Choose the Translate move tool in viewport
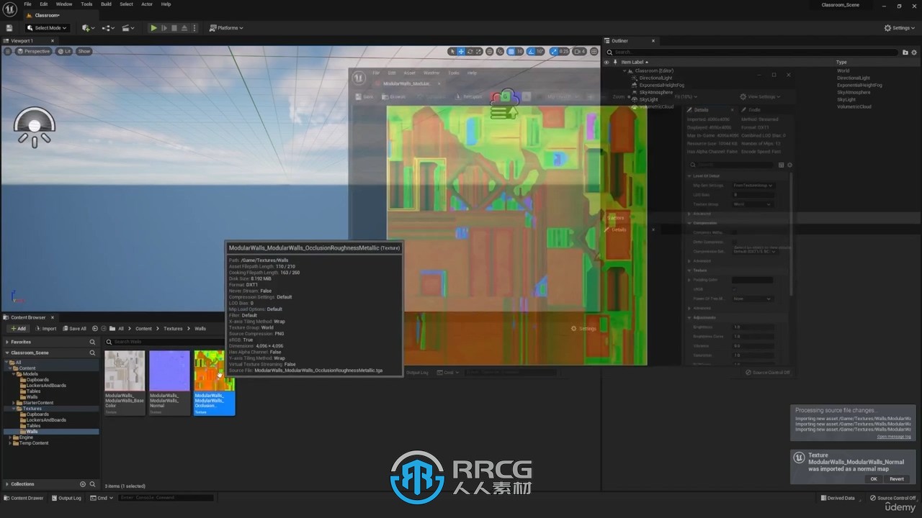This screenshot has width=922, height=518. click(461, 51)
